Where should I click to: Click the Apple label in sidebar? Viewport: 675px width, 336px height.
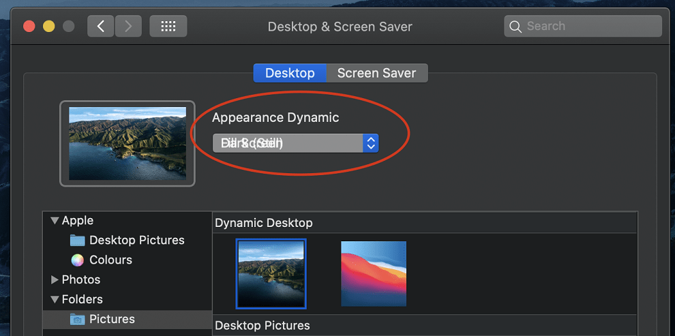(x=78, y=221)
